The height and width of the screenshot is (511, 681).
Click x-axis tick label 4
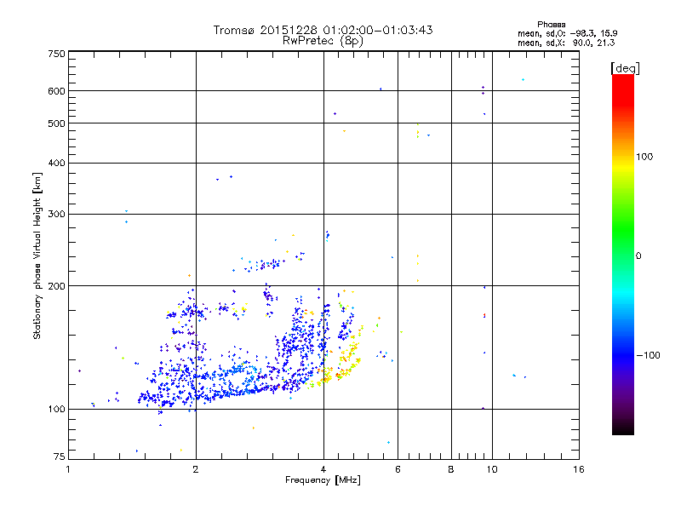click(323, 469)
